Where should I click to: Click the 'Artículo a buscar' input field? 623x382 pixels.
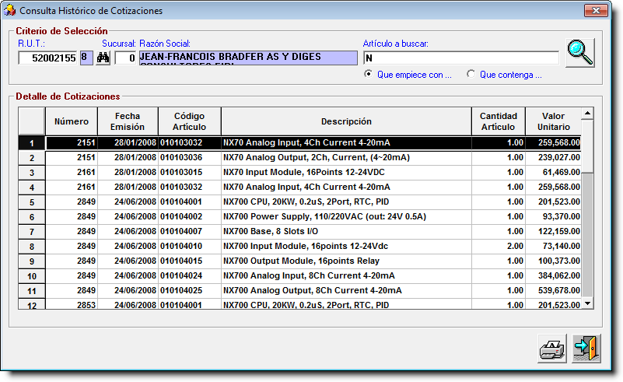pyautogui.click(x=461, y=58)
